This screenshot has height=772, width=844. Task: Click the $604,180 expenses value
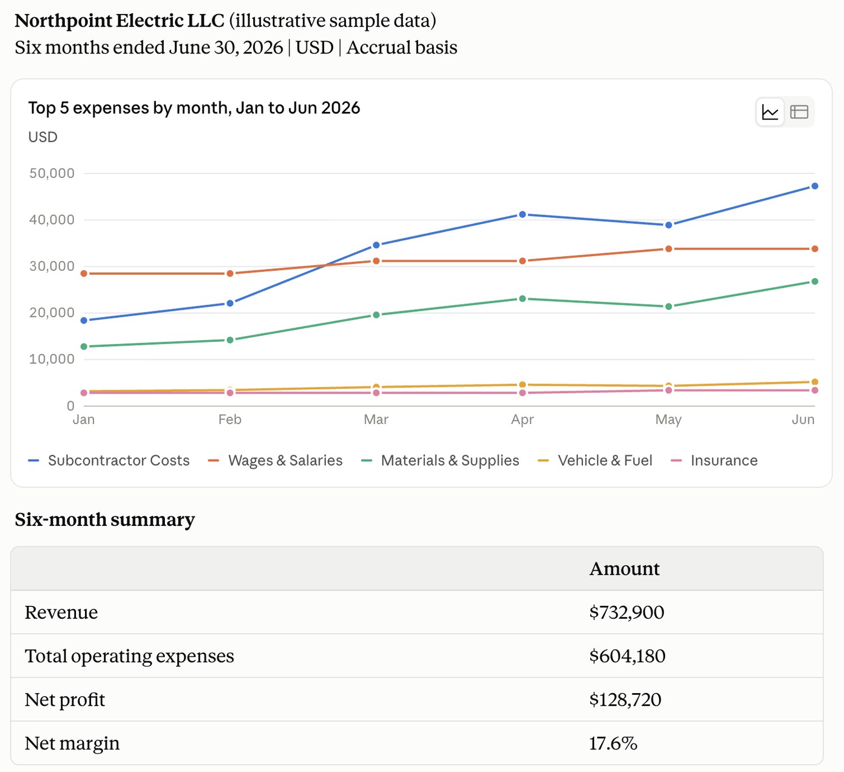coord(627,656)
